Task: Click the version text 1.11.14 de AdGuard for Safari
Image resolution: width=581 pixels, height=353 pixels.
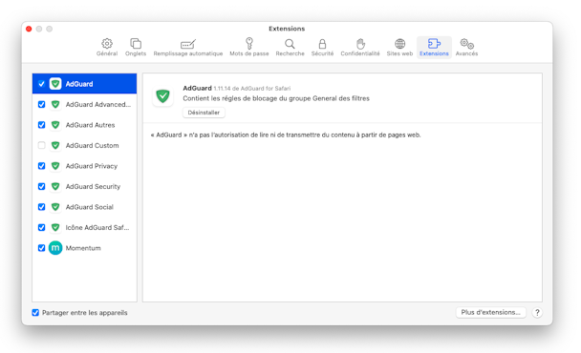Action: (252, 89)
